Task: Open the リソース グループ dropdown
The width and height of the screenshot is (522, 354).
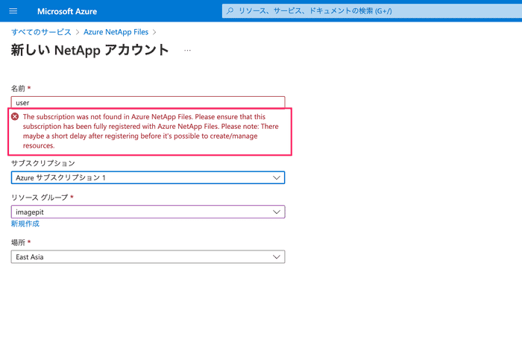Action: (x=148, y=212)
